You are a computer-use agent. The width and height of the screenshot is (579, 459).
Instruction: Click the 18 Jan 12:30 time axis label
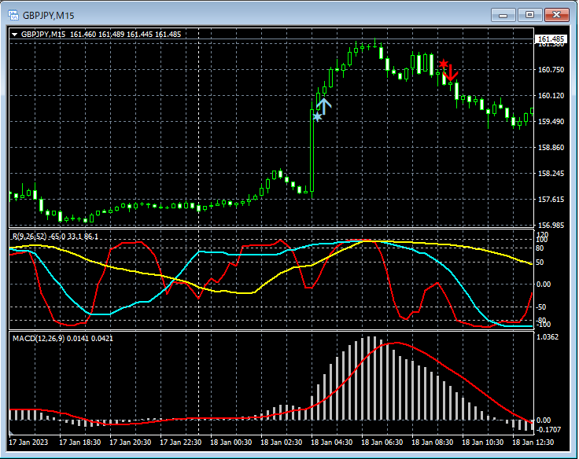click(x=532, y=443)
